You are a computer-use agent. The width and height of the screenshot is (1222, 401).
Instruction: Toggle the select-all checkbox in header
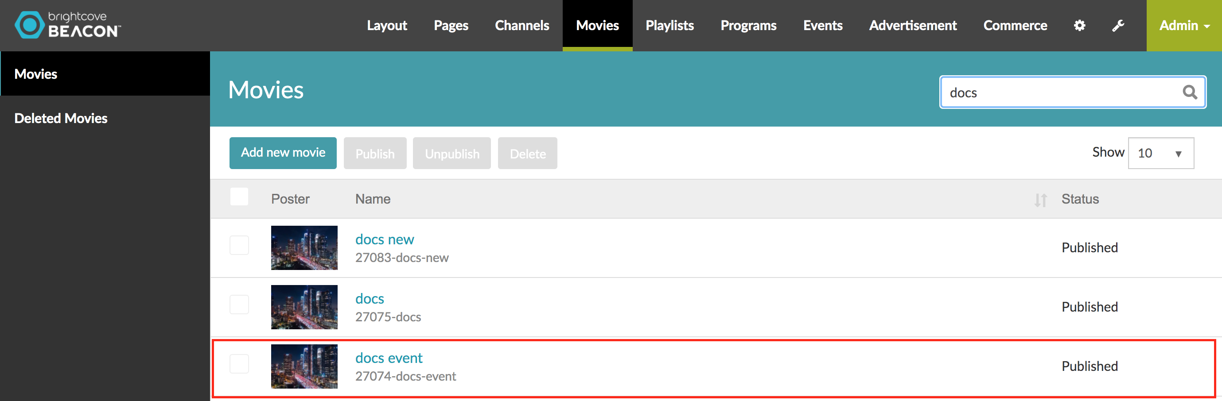point(239,197)
